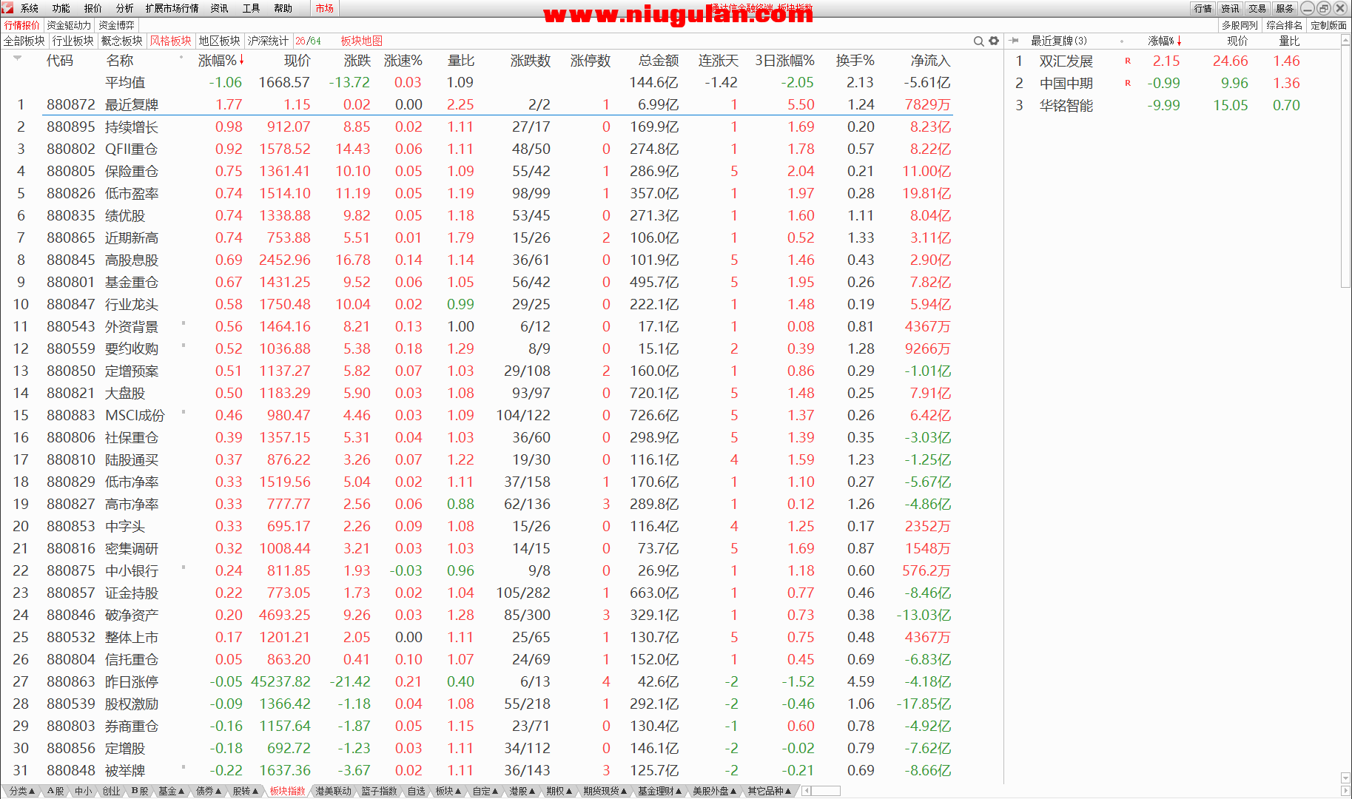Screen dimensions: 1352x799
Task: Select the 行业板块 tab
Action: [73, 41]
